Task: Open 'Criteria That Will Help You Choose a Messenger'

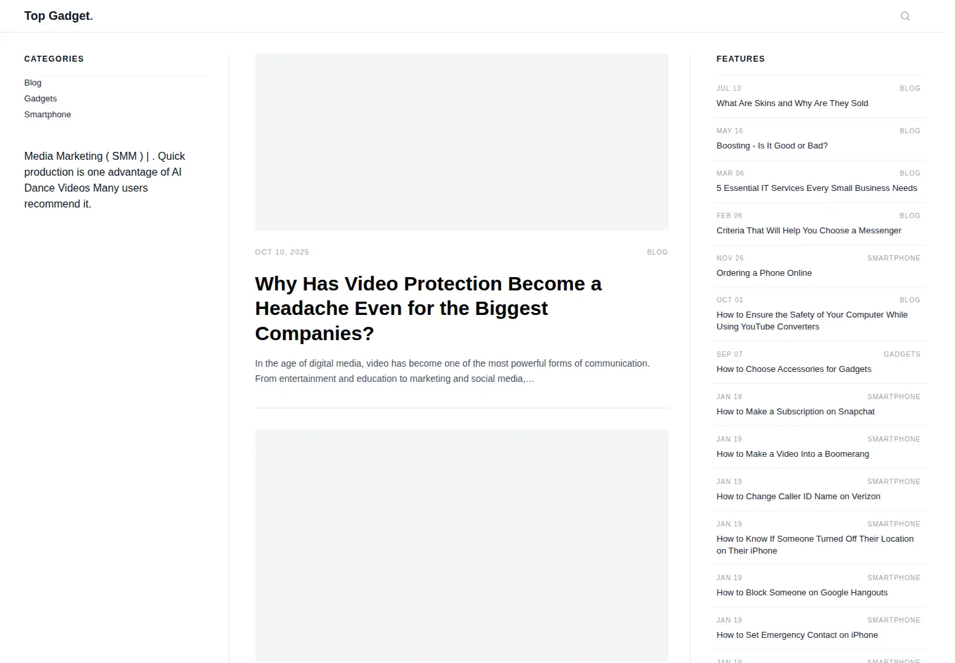Action: pos(808,231)
